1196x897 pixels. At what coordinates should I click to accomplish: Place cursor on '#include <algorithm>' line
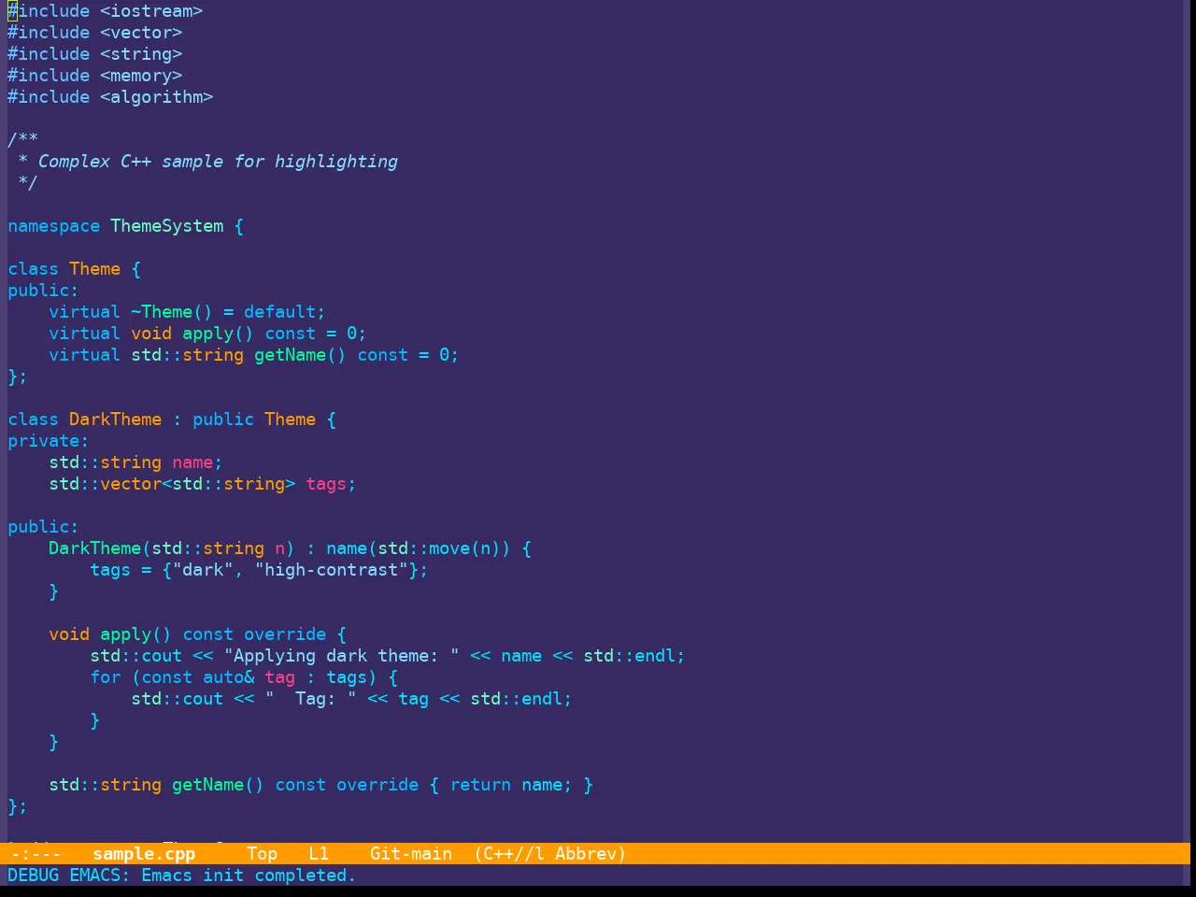pyautogui.click(x=110, y=97)
